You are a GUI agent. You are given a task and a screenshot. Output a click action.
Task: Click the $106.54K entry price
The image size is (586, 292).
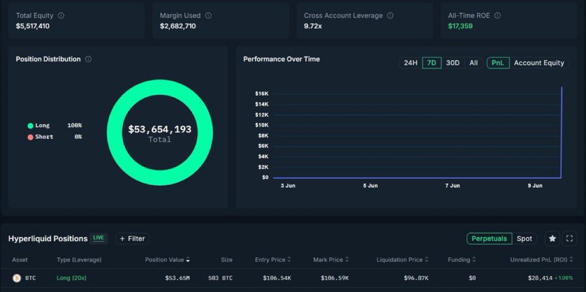277,278
